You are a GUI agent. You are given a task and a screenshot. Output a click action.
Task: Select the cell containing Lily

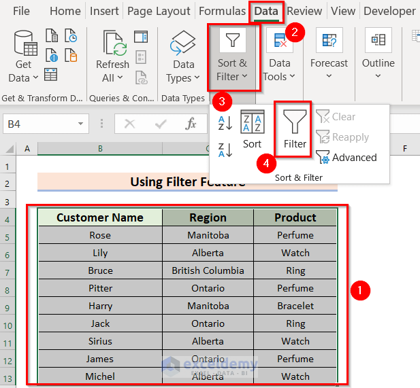click(x=100, y=253)
